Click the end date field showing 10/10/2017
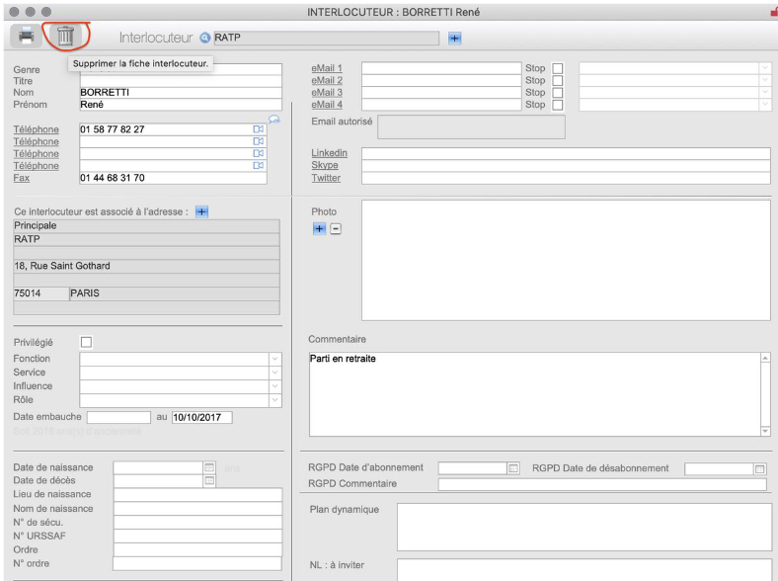Viewport: 778px width, 581px height. click(x=202, y=417)
